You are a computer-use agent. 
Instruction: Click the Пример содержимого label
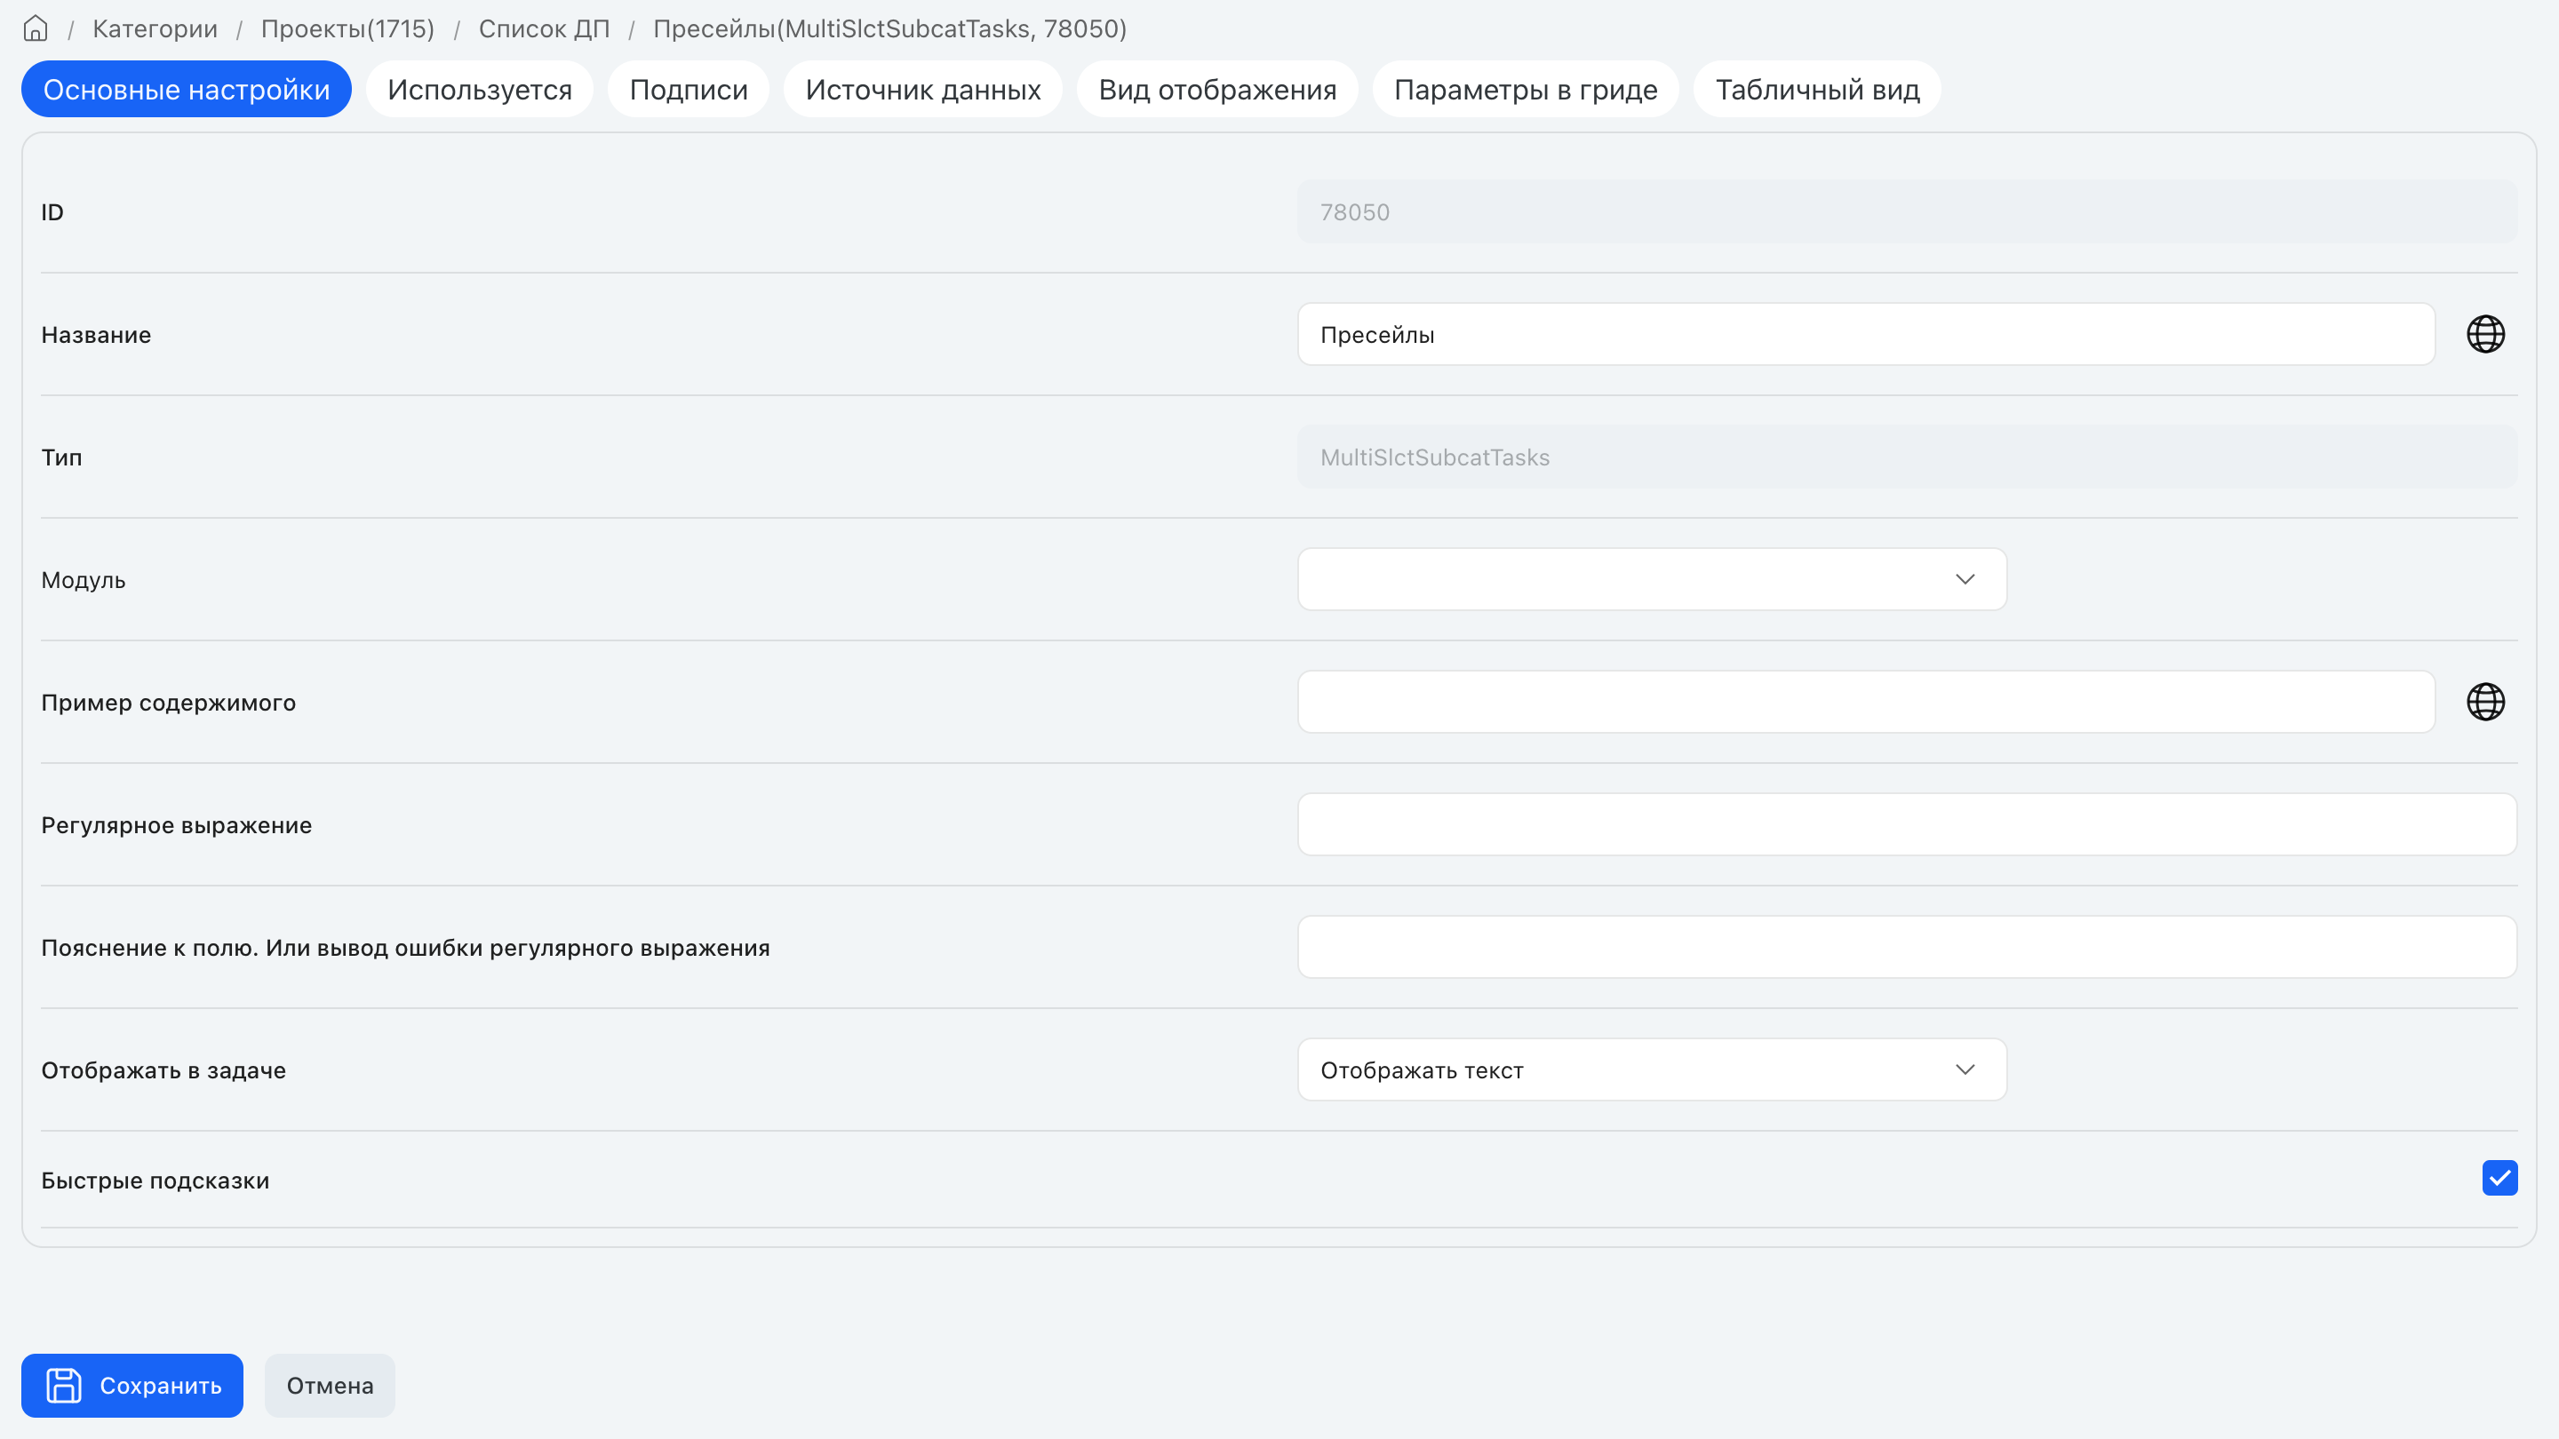point(169,704)
